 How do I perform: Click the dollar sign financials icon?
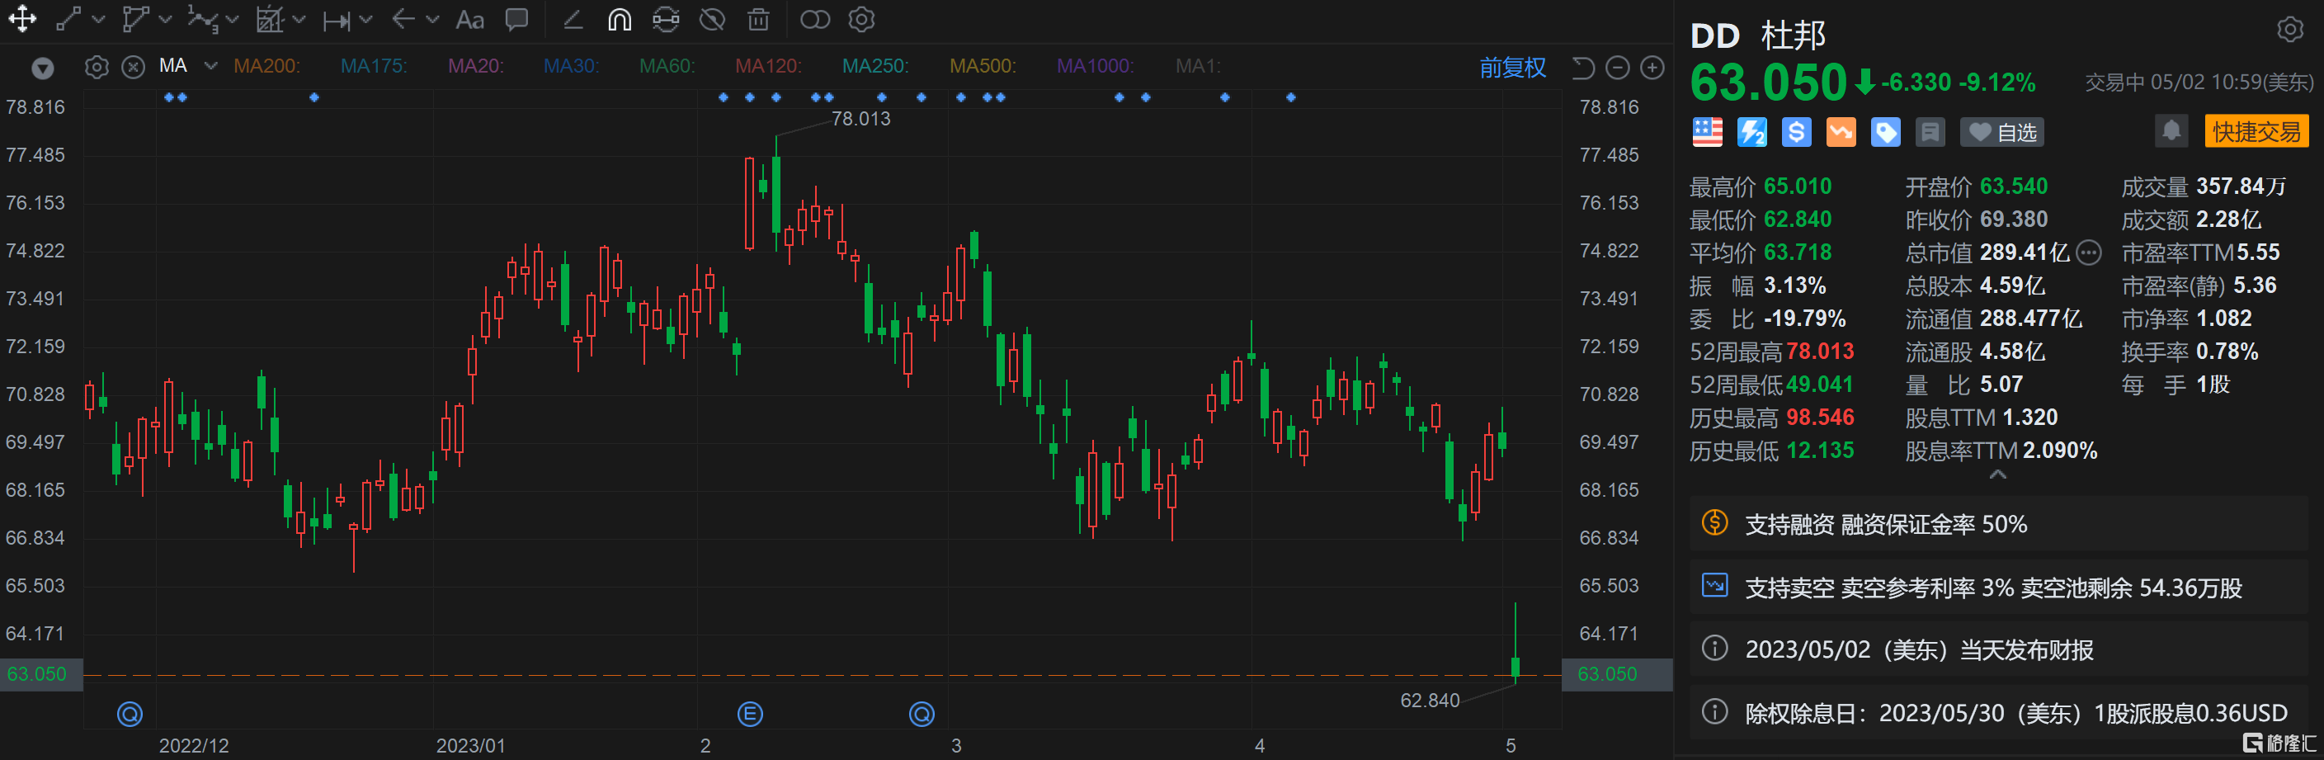pos(1795,132)
